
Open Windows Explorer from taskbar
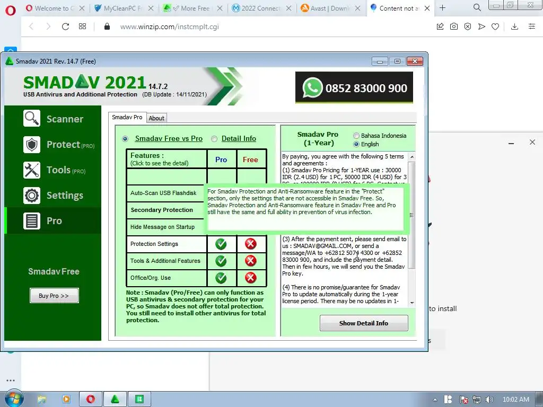tap(41, 400)
